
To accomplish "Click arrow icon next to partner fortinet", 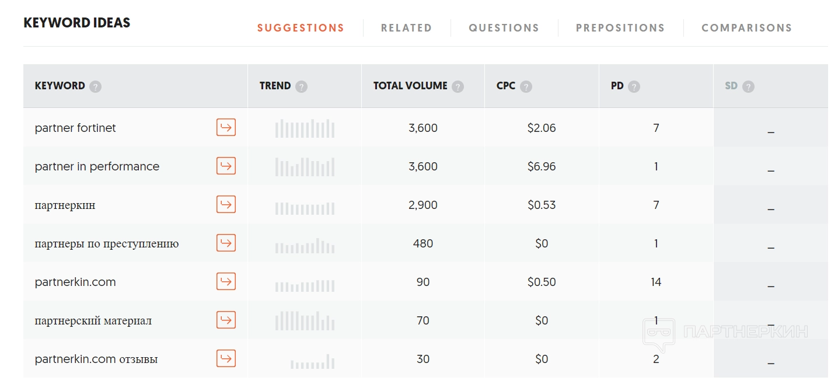I will (x=226, y=127).
